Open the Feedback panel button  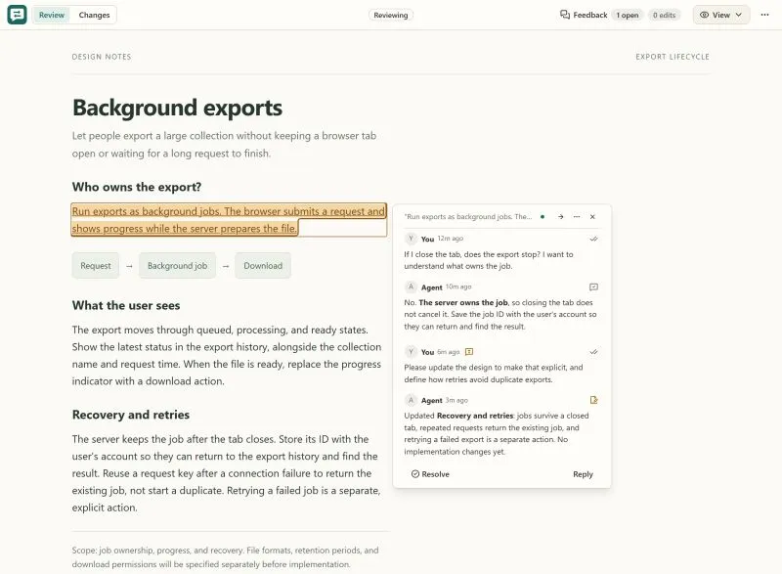(584, 15)
